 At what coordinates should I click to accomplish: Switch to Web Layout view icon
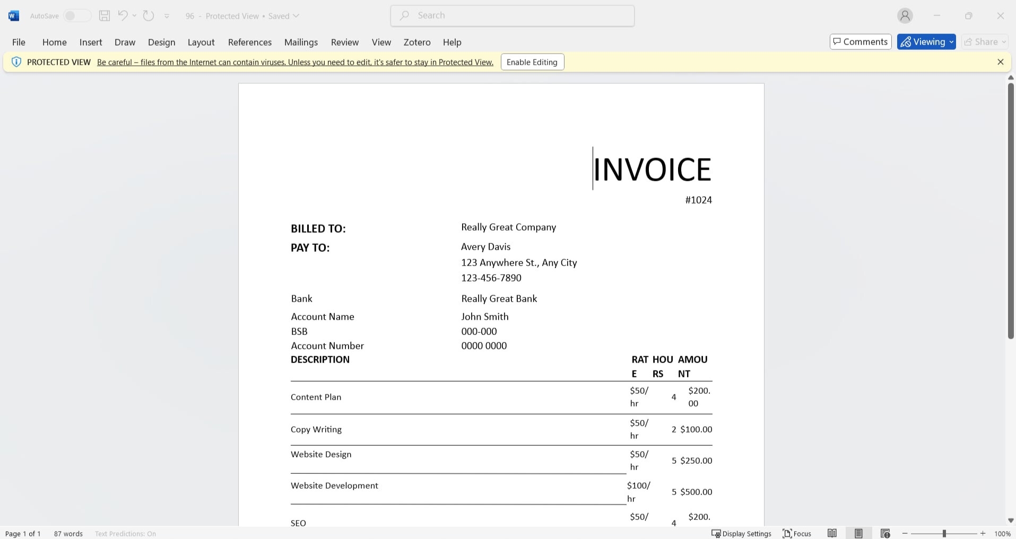coord(885,533)
